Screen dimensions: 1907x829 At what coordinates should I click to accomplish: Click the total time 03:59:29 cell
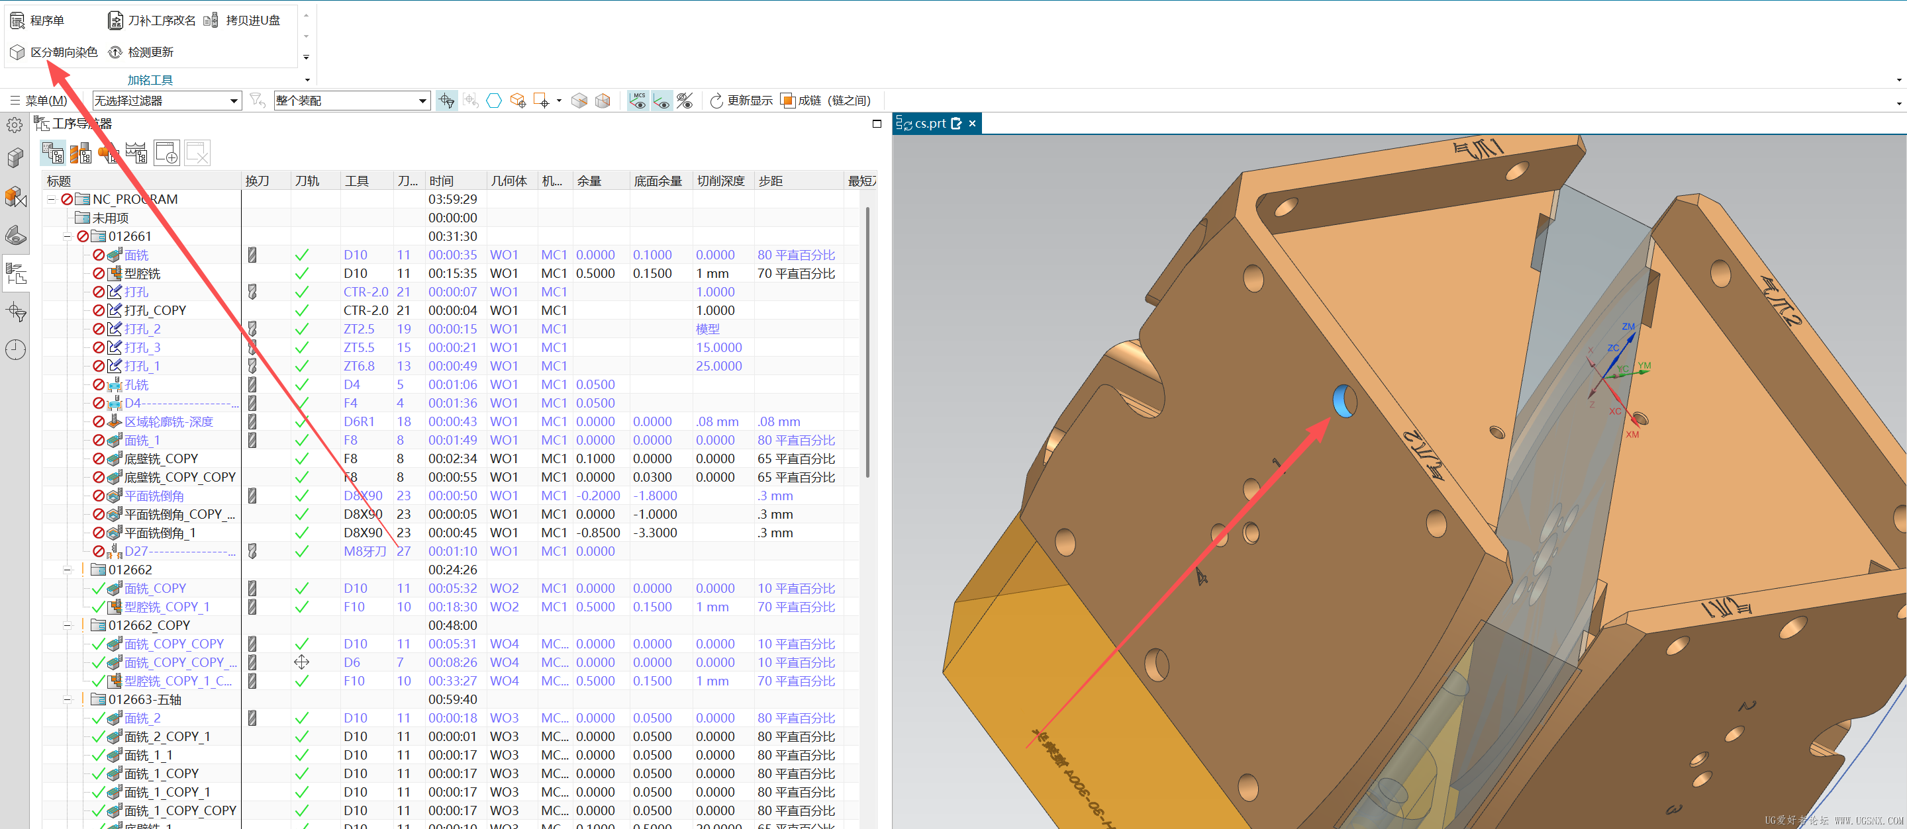[x=452, y=200]
